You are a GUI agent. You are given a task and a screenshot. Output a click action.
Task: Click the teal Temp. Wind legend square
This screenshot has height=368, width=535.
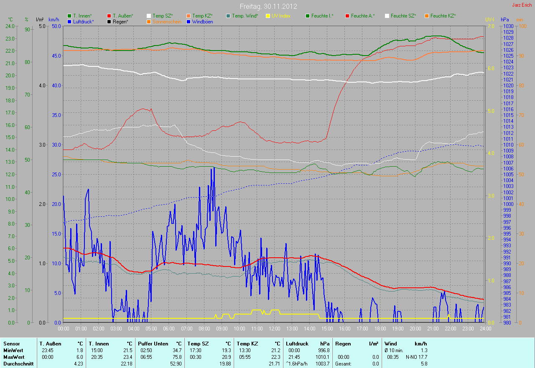click(228, 16)
